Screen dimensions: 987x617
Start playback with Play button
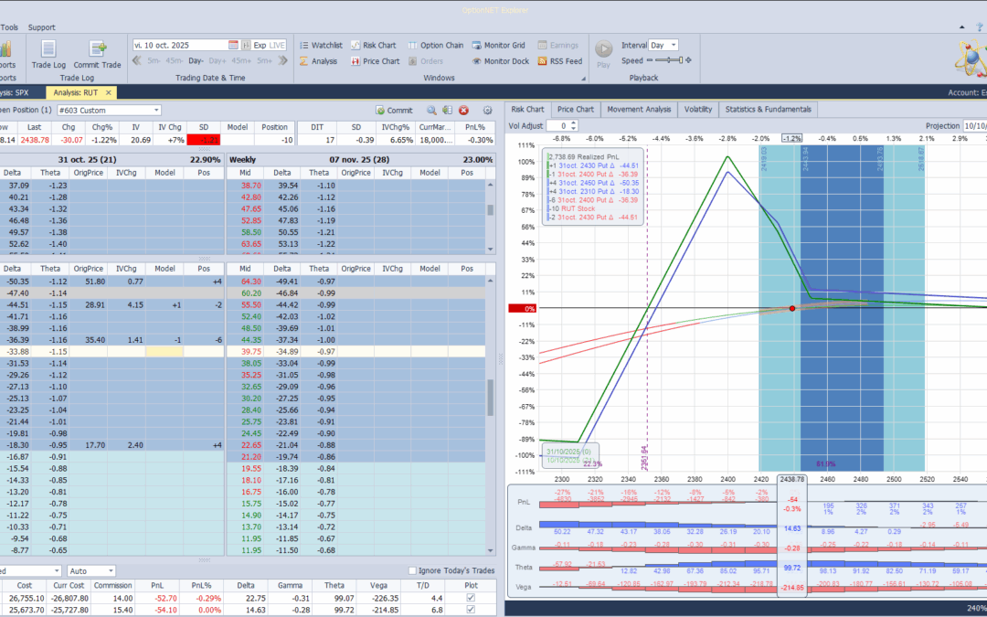click(604, 53)
